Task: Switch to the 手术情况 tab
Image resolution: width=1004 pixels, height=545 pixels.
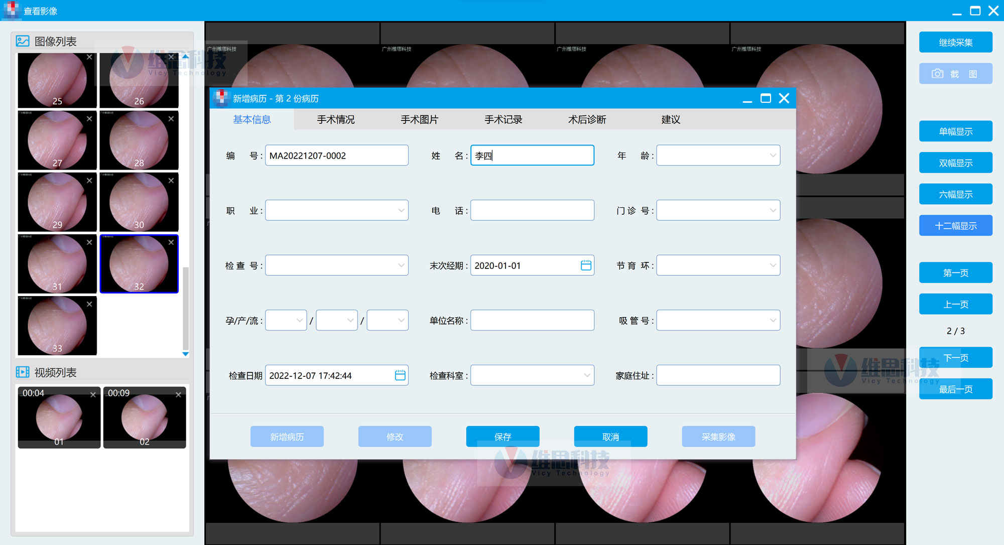Action: pos(335,119)
